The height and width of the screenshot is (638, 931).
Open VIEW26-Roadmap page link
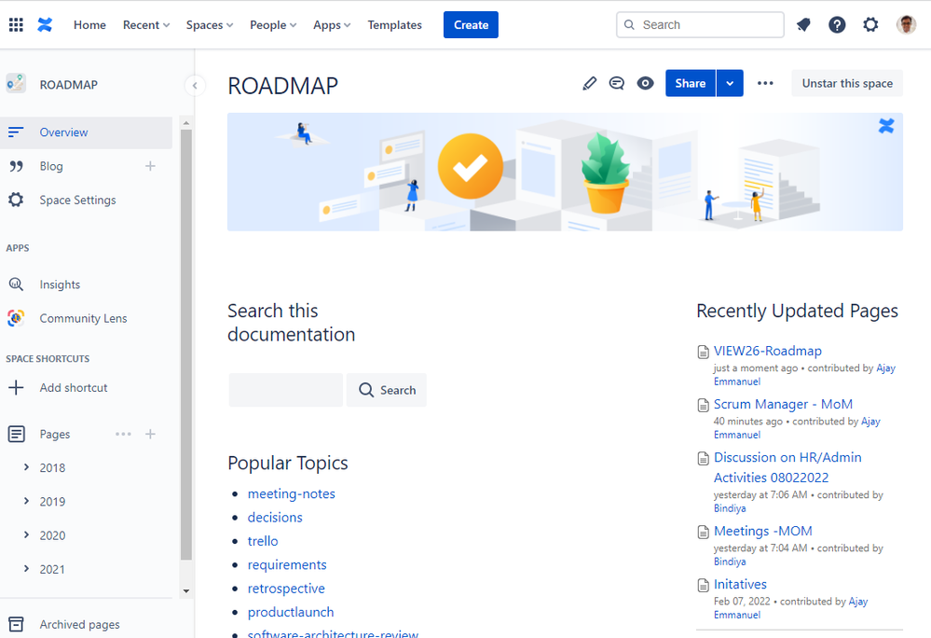[x=768, y=351]
